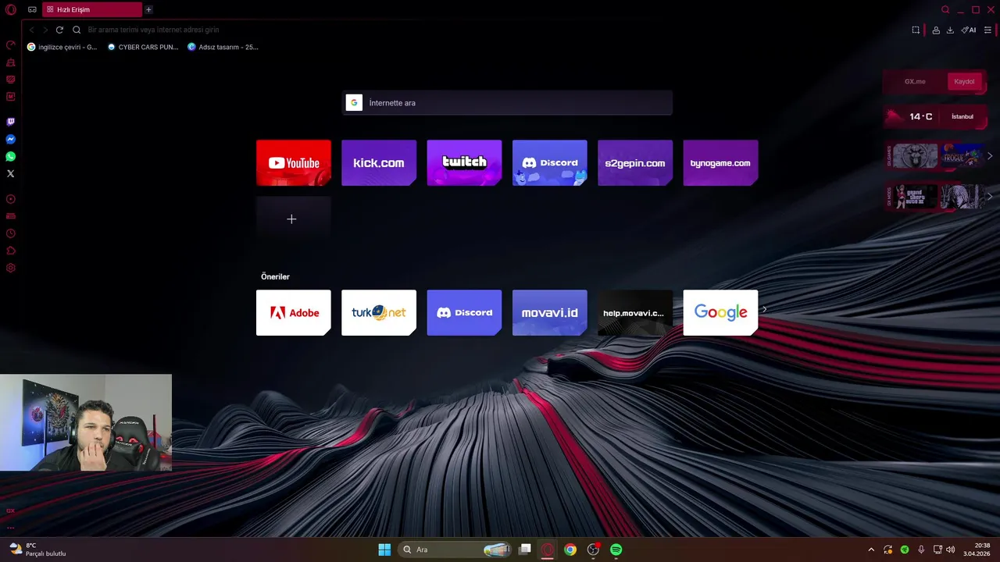The image size is (1000, 562).
Task: Open the tab islands/workspace icon beside tab
Action: coord(32,9)
